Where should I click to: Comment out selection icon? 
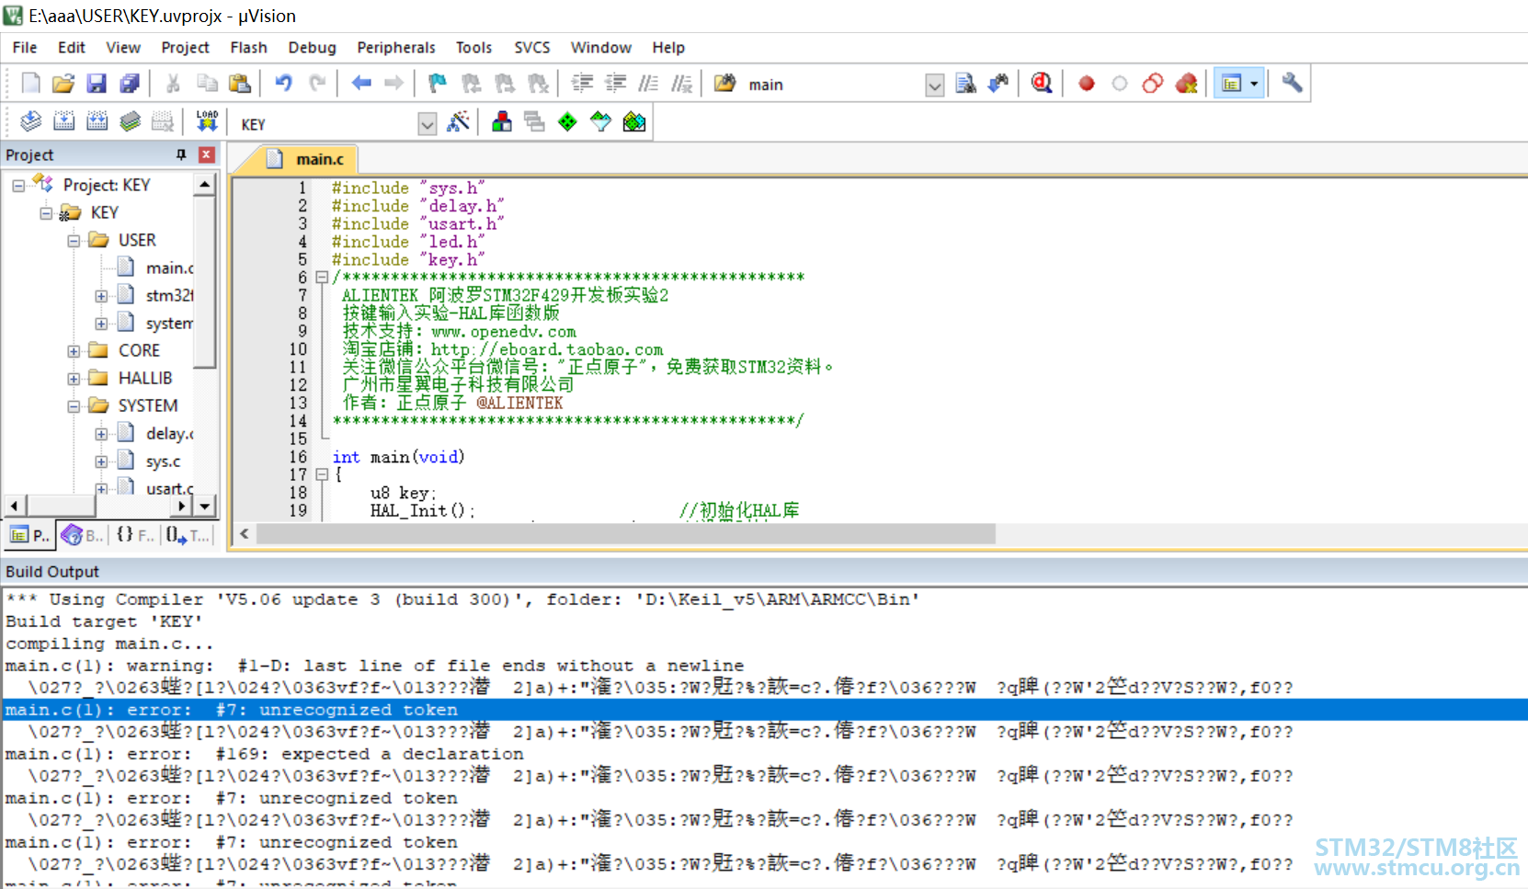[x=648, y=84]
